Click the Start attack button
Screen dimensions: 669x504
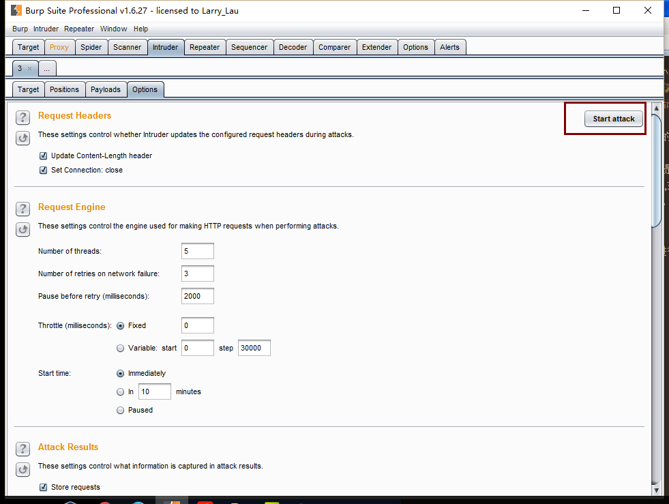(614, 119)
